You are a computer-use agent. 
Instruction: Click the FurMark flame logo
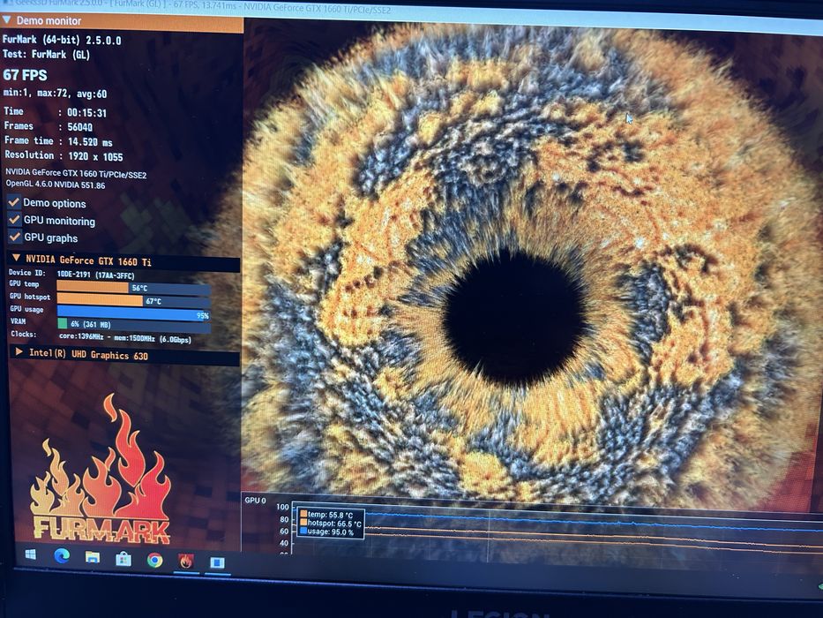[101, 470]
